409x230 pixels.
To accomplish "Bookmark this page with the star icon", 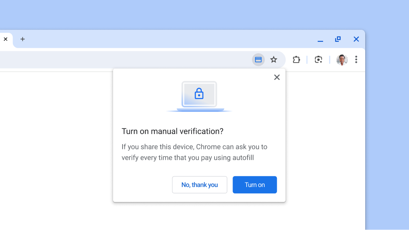I will point(273,60).
